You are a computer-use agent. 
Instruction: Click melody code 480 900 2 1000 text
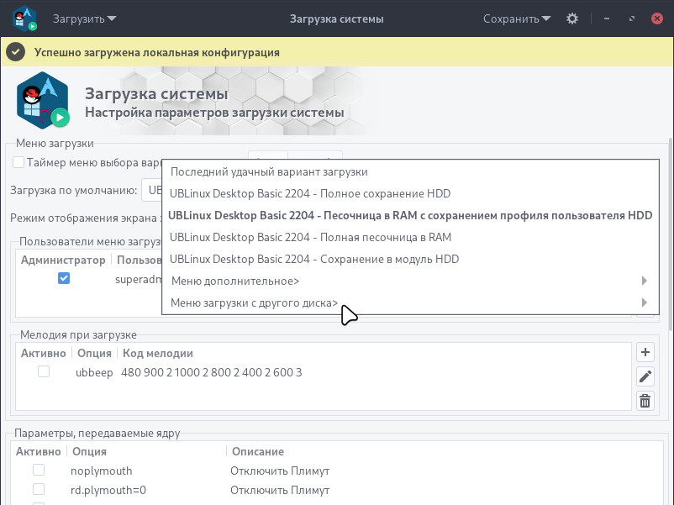click(212, 372)
